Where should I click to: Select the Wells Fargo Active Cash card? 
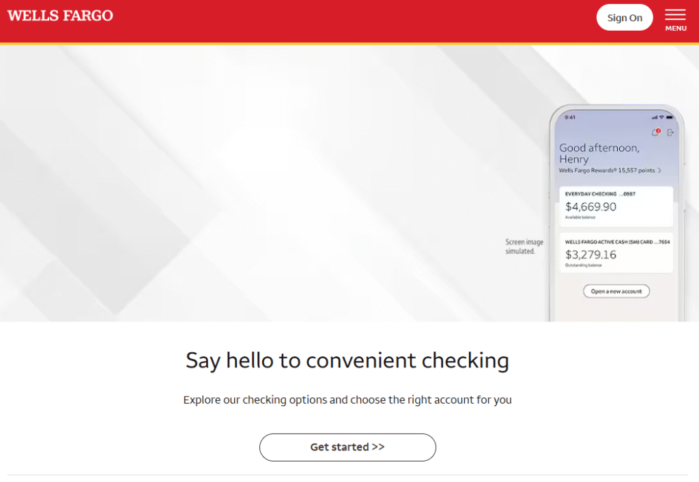tap(616, 253)
